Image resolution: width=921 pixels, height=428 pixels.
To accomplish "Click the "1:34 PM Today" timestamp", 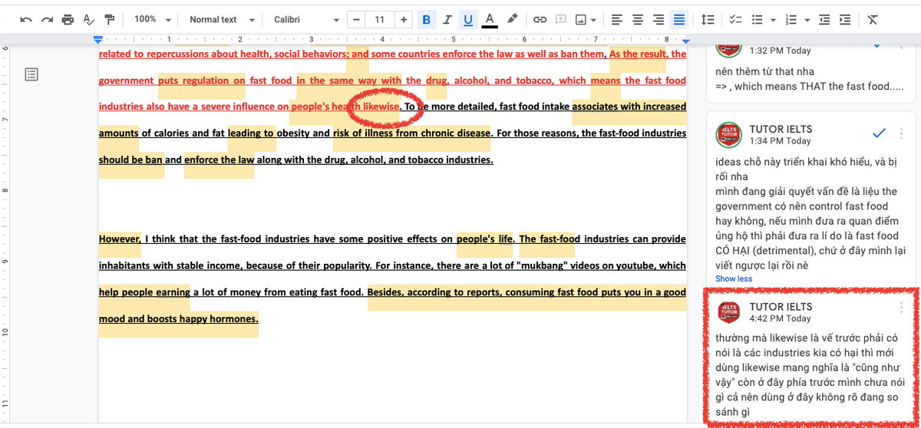I will tap(781, 140).
